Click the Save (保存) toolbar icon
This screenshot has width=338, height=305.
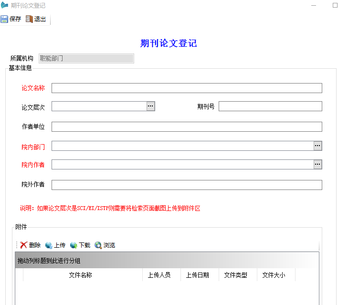click(4, 19)
